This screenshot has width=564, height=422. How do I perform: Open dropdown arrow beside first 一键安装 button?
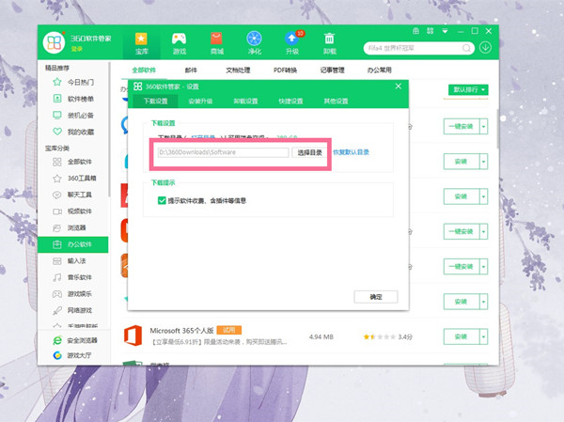(485, 125)
